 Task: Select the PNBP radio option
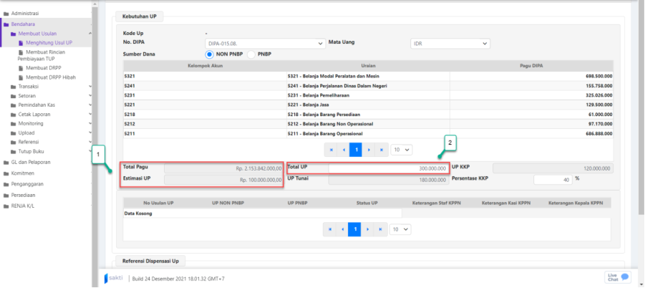[252, 54]
